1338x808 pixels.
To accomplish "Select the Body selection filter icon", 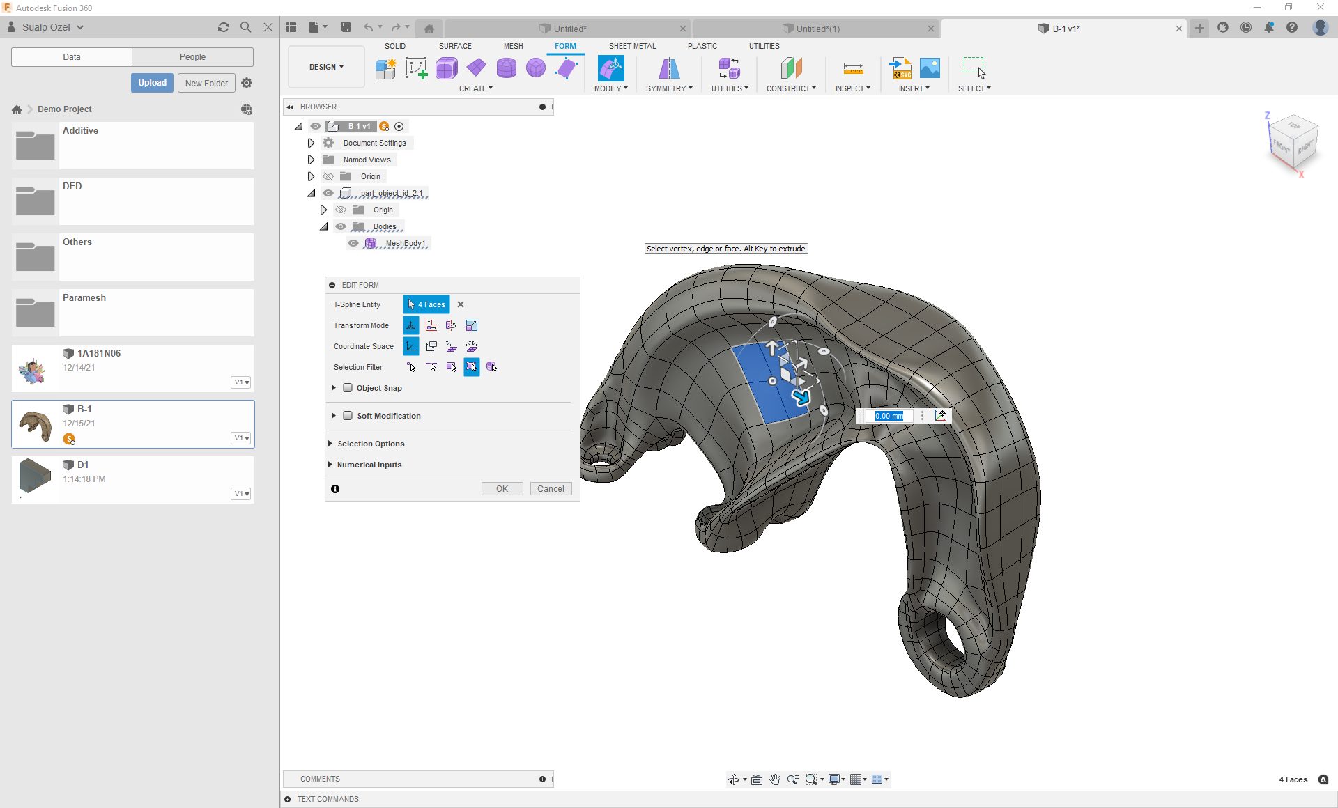I will pos(491,367).
